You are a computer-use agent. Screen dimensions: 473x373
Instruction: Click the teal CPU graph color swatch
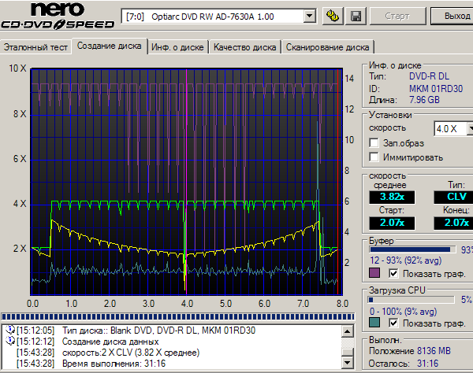374,323
